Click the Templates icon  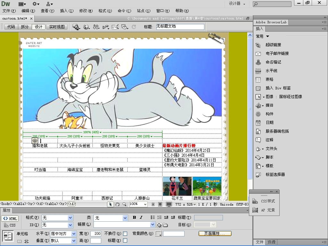258,166
